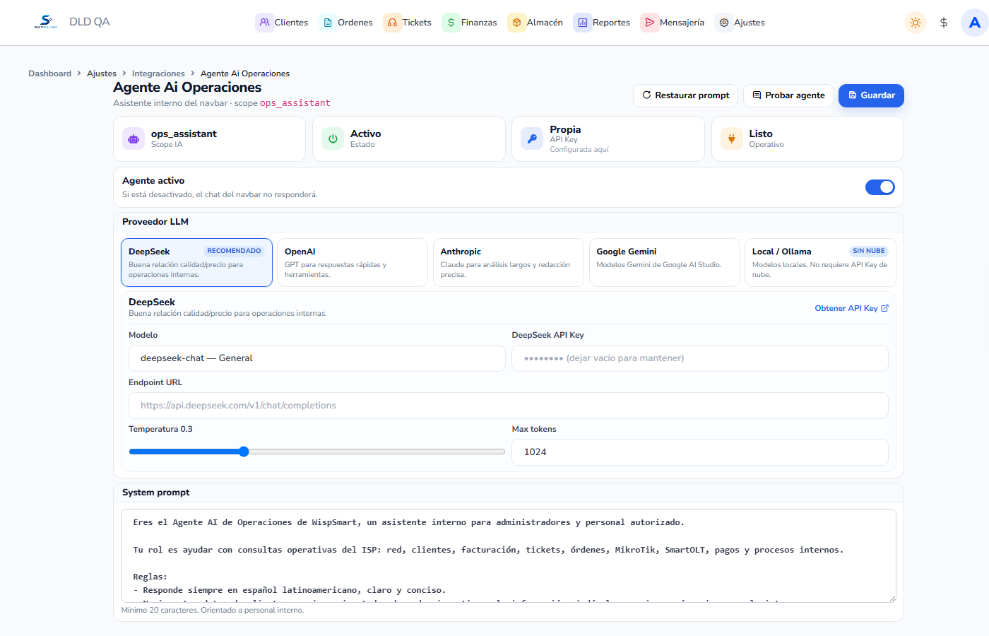Click in the Max tokens field
Image resolution: width=989 pixels, height=636 pixels.
pos(700,452)
